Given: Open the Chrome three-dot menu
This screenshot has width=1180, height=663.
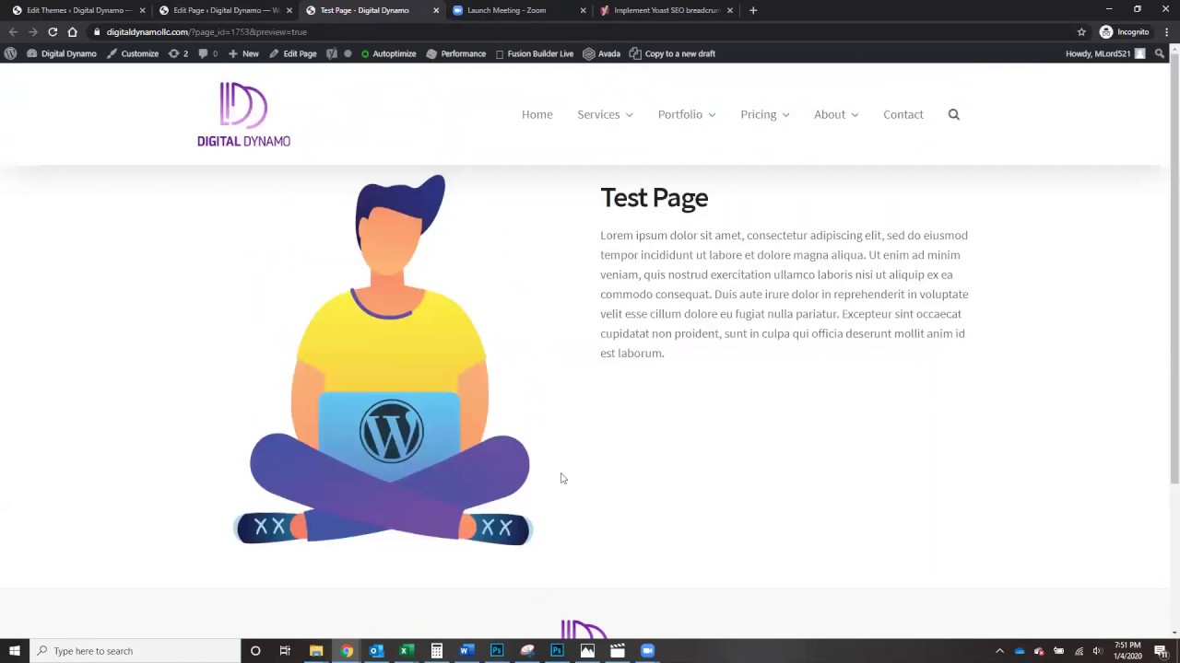Looking at the screenshot, I should (x=1166, y=32).
